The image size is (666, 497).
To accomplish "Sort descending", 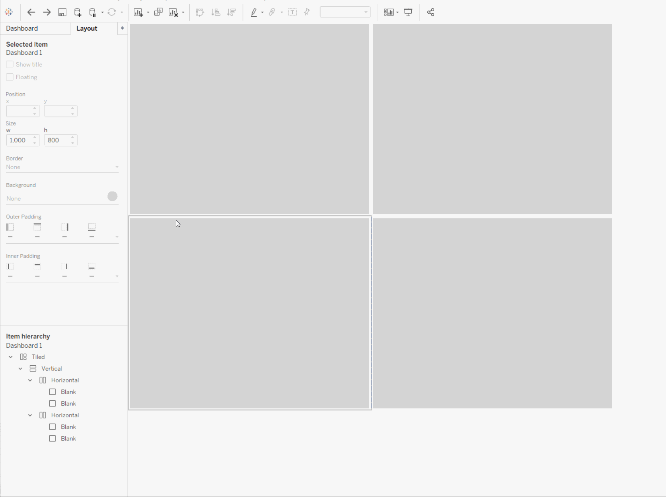I will tap(231, 12).
